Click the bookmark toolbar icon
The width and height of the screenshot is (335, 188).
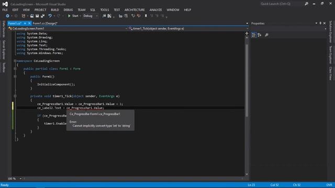click(146, 16)
